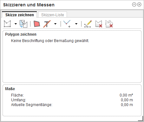The width and height of the screenshot is (144, 122).
Task: Click the delete all sketches icon
Action: coord(109,24)
